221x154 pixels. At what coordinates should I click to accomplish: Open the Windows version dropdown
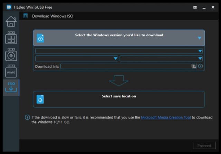click(x=119, y=51)
